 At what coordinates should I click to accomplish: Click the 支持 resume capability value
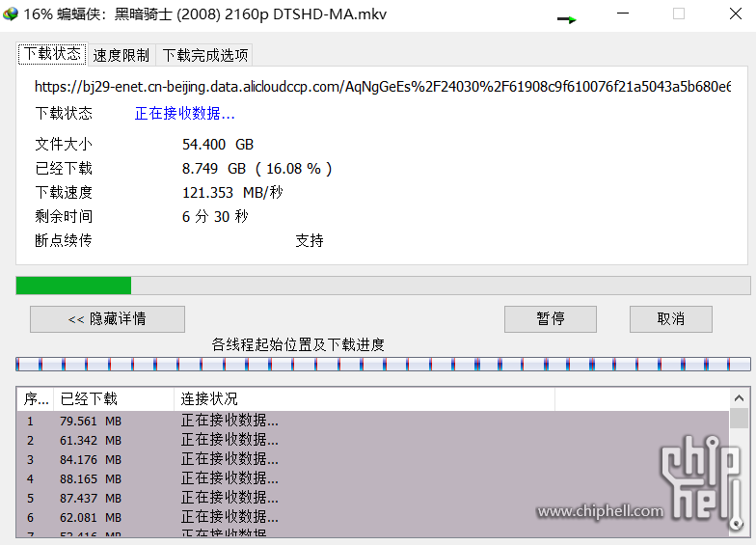point(310,241)
